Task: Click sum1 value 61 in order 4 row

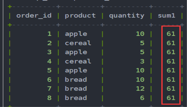Action: pyautogui.click(x=171, y=61)
